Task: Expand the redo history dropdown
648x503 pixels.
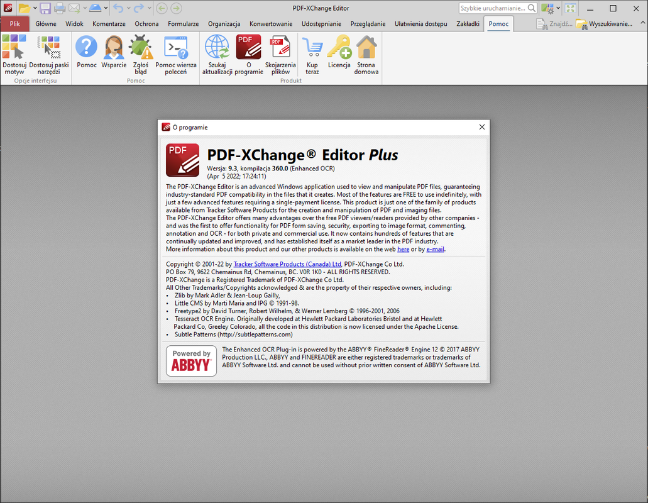Action: coord(149,8)
